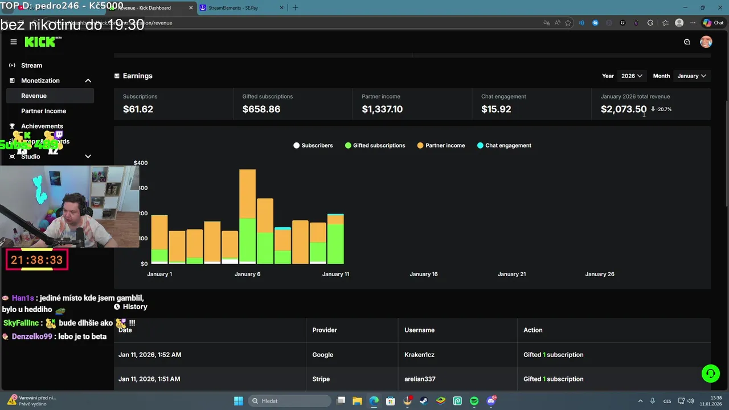729x410 pixels.
Task: Add page to favorites with star icon
Action: pos(568,23)
